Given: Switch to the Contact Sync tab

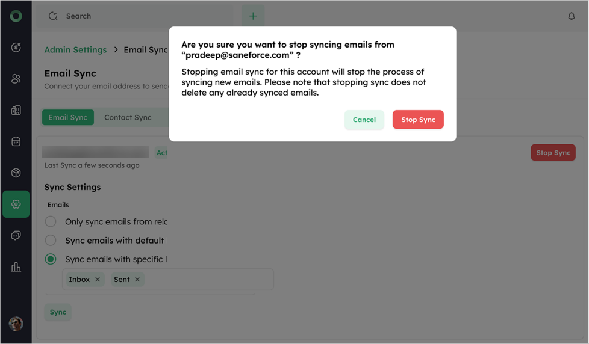Looking at the screenshot, I should pyautogui.click(x=128, y=117).
